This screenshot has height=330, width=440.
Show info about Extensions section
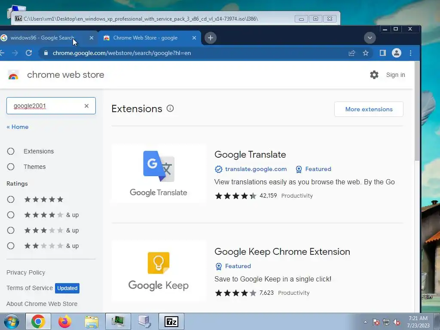pyautogui.click(x=170, y=108)
